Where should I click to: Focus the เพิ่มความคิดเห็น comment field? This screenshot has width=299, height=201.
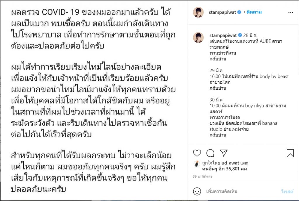241,191
